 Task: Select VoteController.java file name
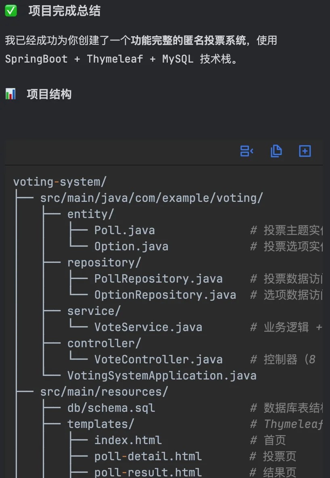(x=158, y=359)
